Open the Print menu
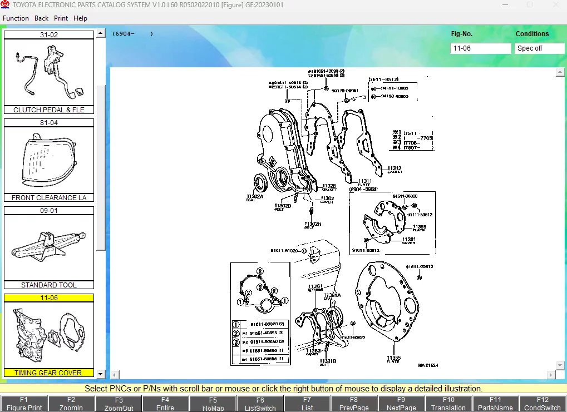Screen dimensions: 567x412 [x=61, y=18]
